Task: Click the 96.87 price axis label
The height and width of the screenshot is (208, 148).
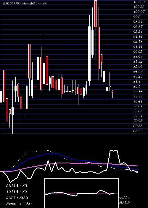Action: (x=138, y=27)
